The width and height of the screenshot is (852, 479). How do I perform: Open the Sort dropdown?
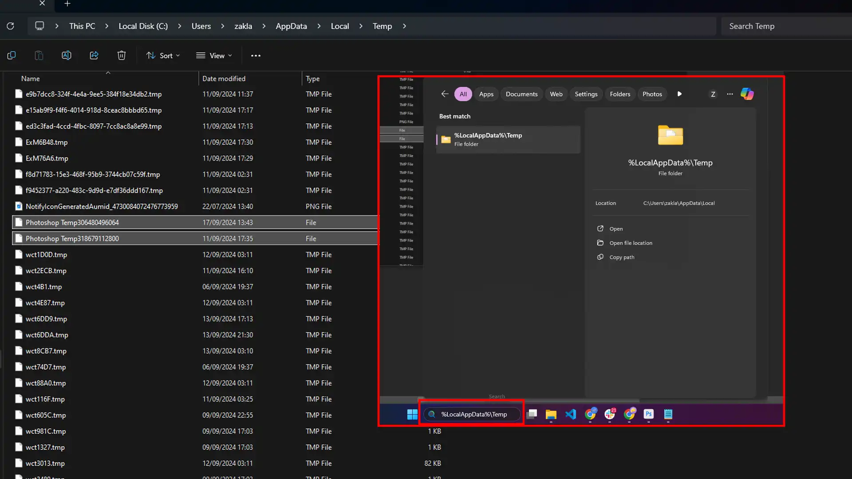pyautogui.click(x=163, y=55)
